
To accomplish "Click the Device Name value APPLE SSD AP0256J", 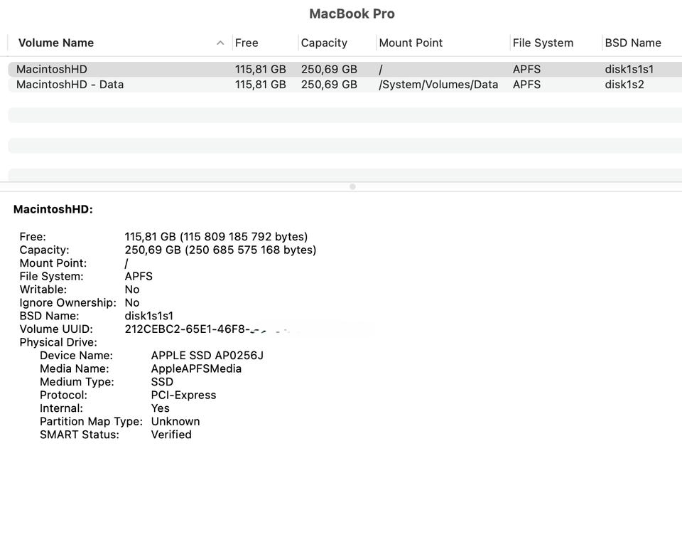I will [207, 356].
